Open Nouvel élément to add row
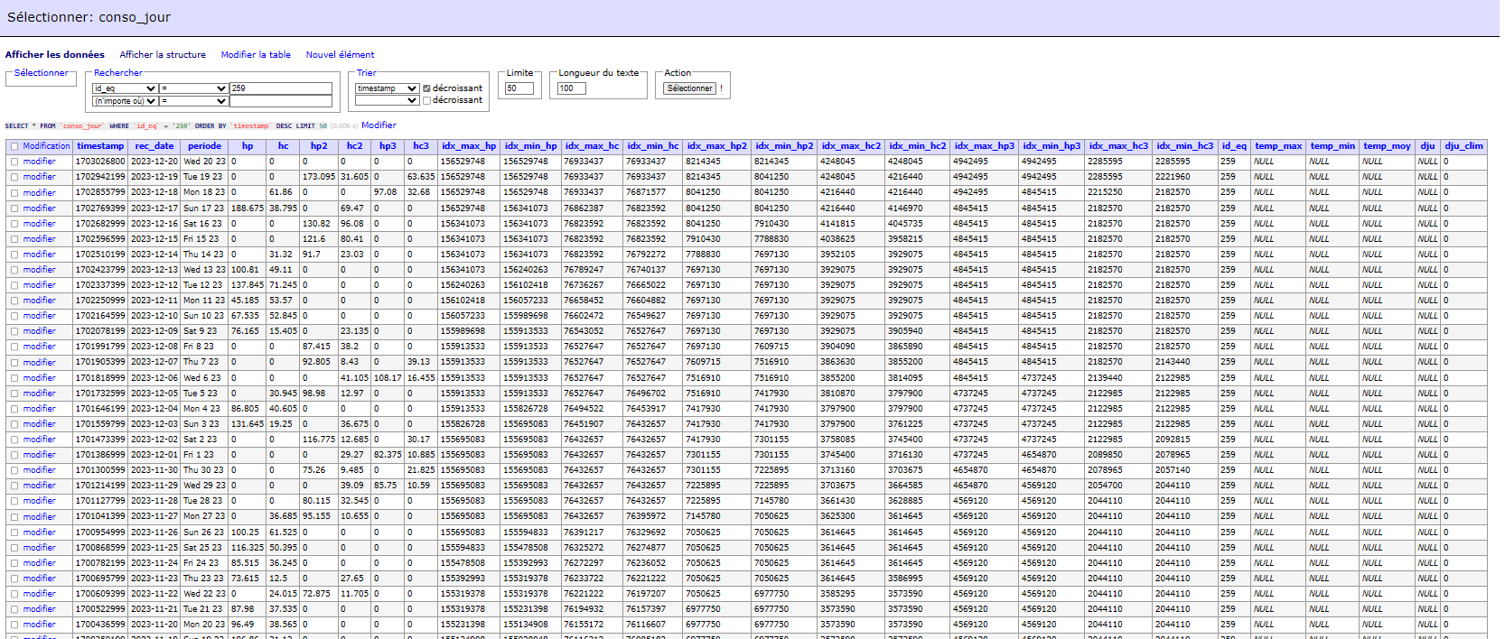The width and height of the screenshot is (1505, 639). click(340, 54)
